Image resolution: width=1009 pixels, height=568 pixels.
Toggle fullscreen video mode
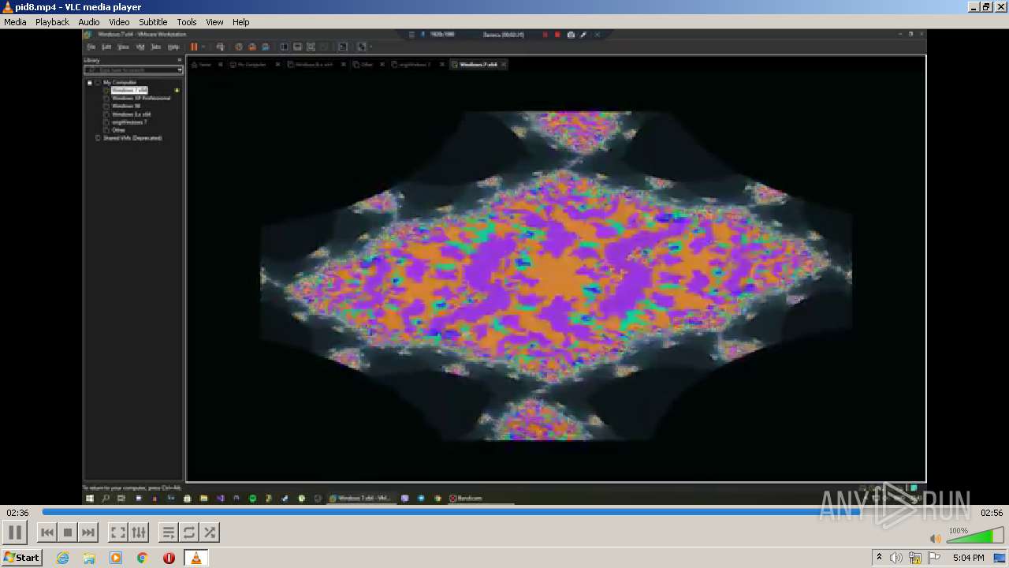coord(117,532)
